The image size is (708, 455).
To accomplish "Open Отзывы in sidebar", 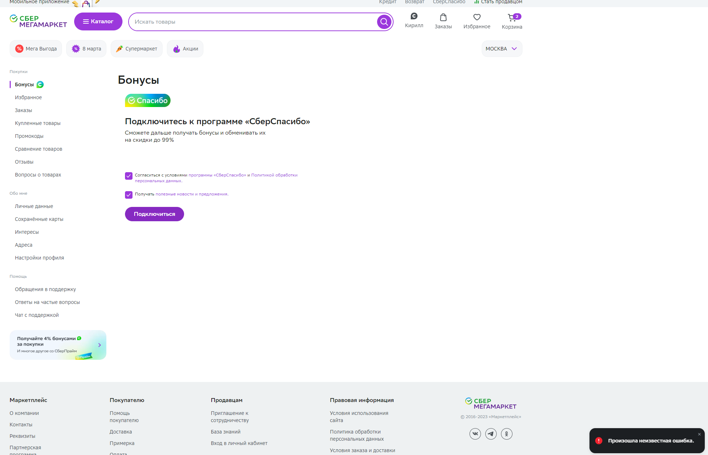I will (x=24, y=162).
